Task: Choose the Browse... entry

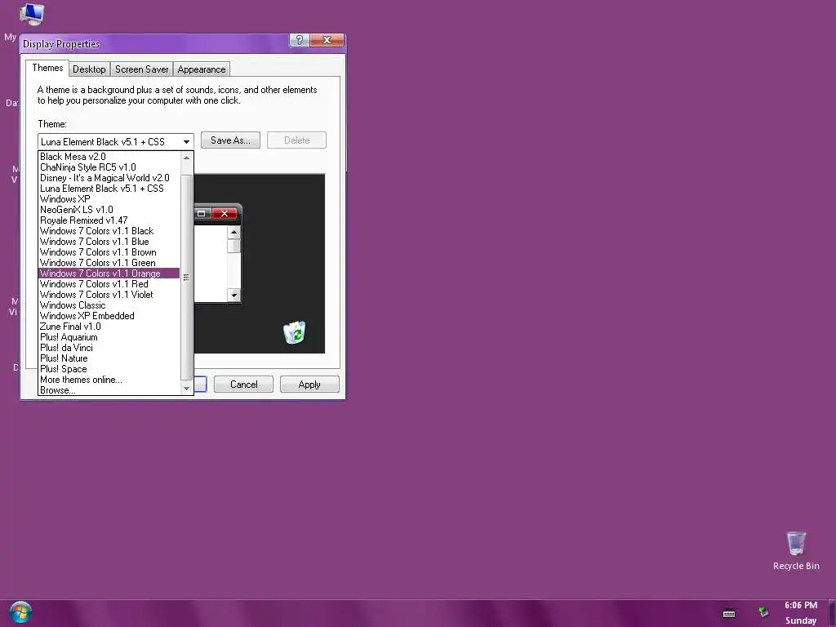Action: (x=109, y=390)
